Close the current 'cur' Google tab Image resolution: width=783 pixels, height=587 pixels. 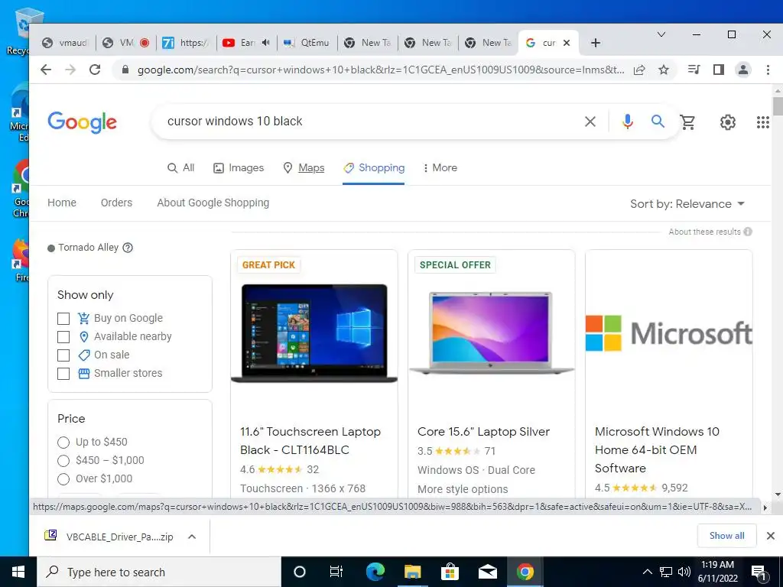(x=567, y=43)
